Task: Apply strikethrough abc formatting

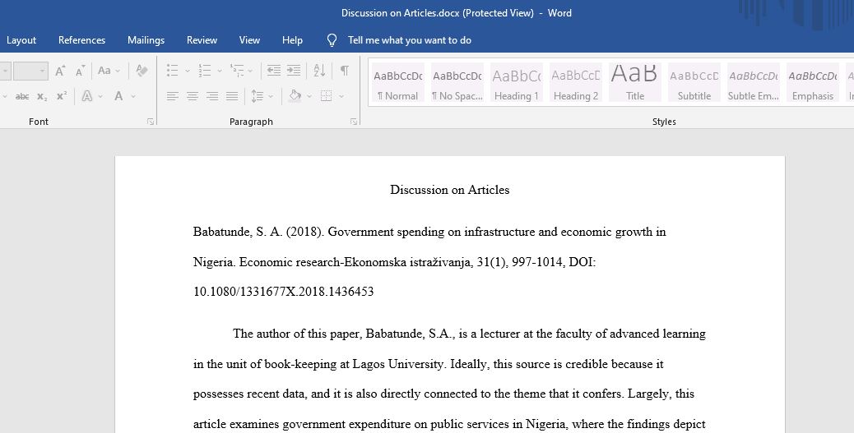Action: [x=22, y=96]
